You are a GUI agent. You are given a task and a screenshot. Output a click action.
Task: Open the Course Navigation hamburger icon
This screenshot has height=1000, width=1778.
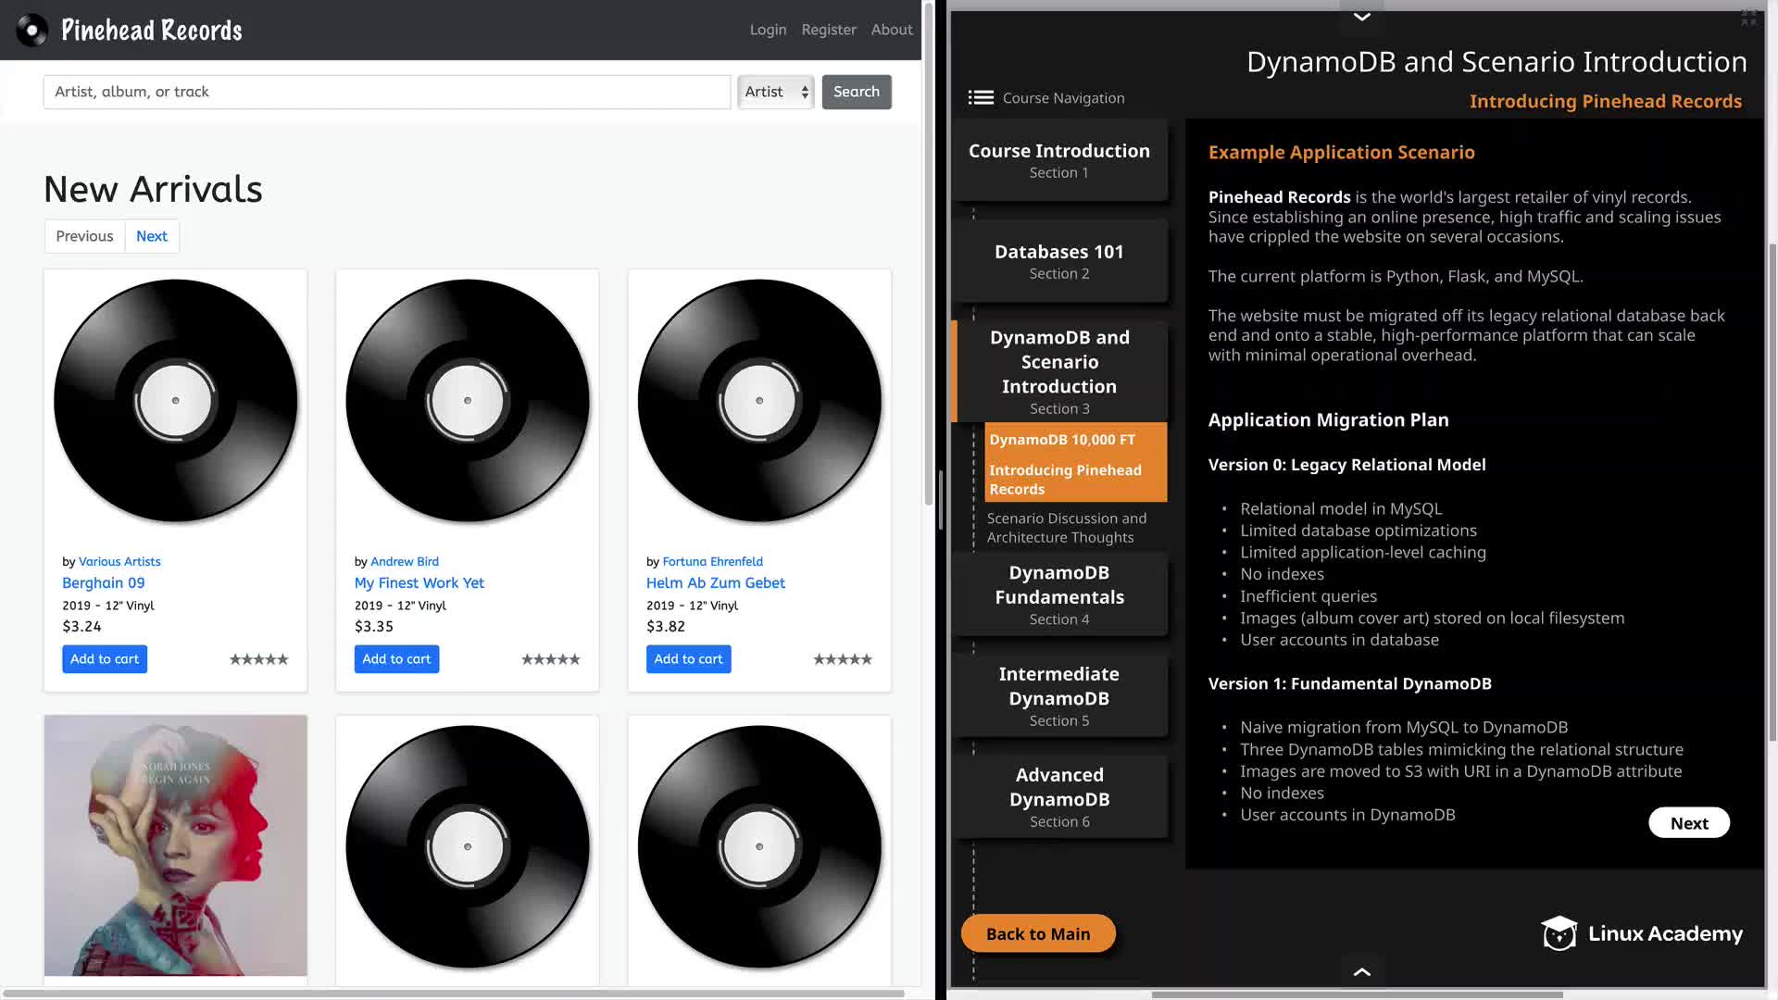pyautogui.click(x=981, y=98)
